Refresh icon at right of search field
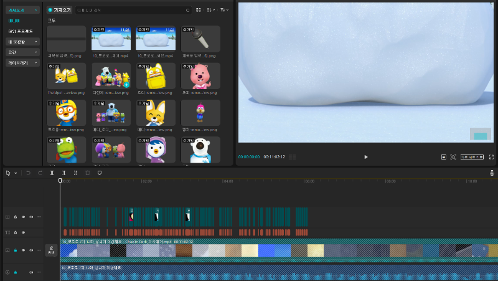 coord(188,10)
